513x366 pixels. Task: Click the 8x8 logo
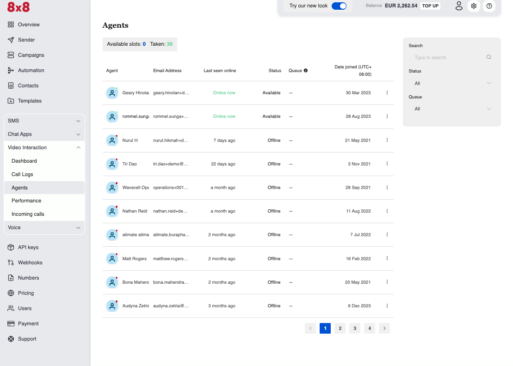tap(19, 7)
